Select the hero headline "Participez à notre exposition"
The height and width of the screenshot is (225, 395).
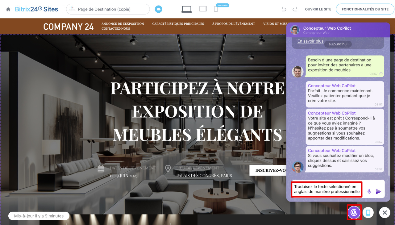(x=197, y=111)
